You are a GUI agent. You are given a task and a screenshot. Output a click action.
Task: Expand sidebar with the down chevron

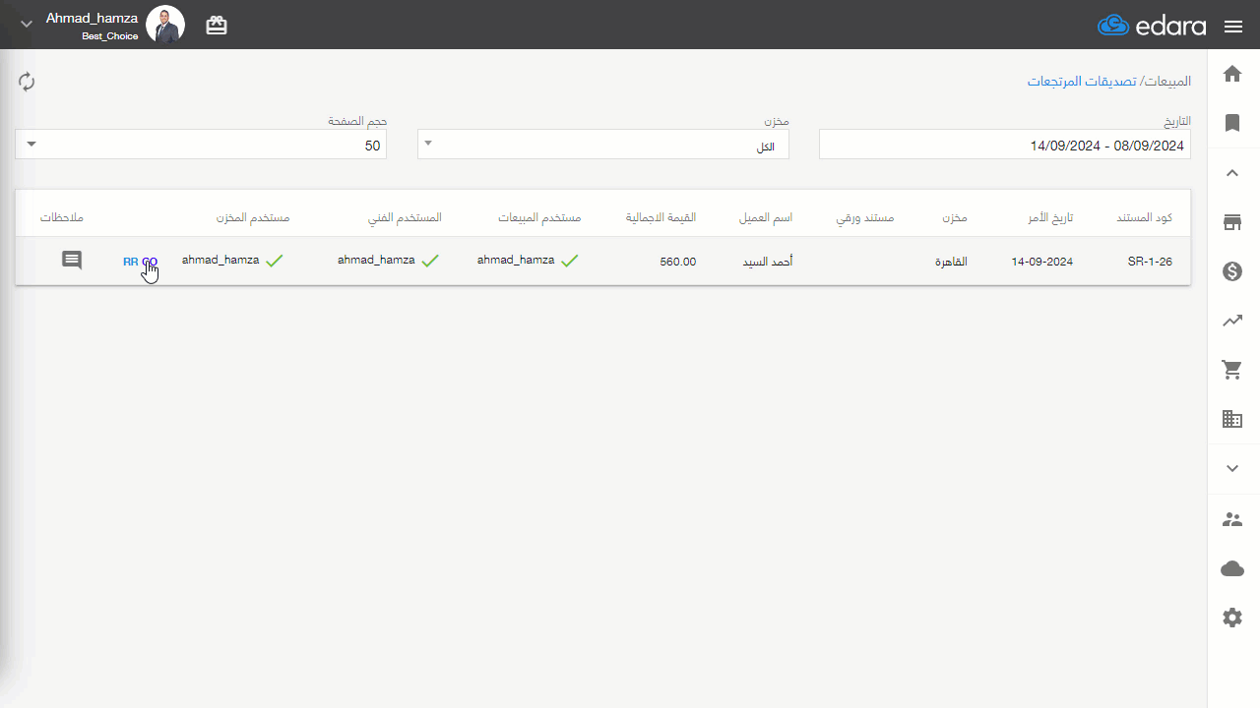tap(1232, 469)
